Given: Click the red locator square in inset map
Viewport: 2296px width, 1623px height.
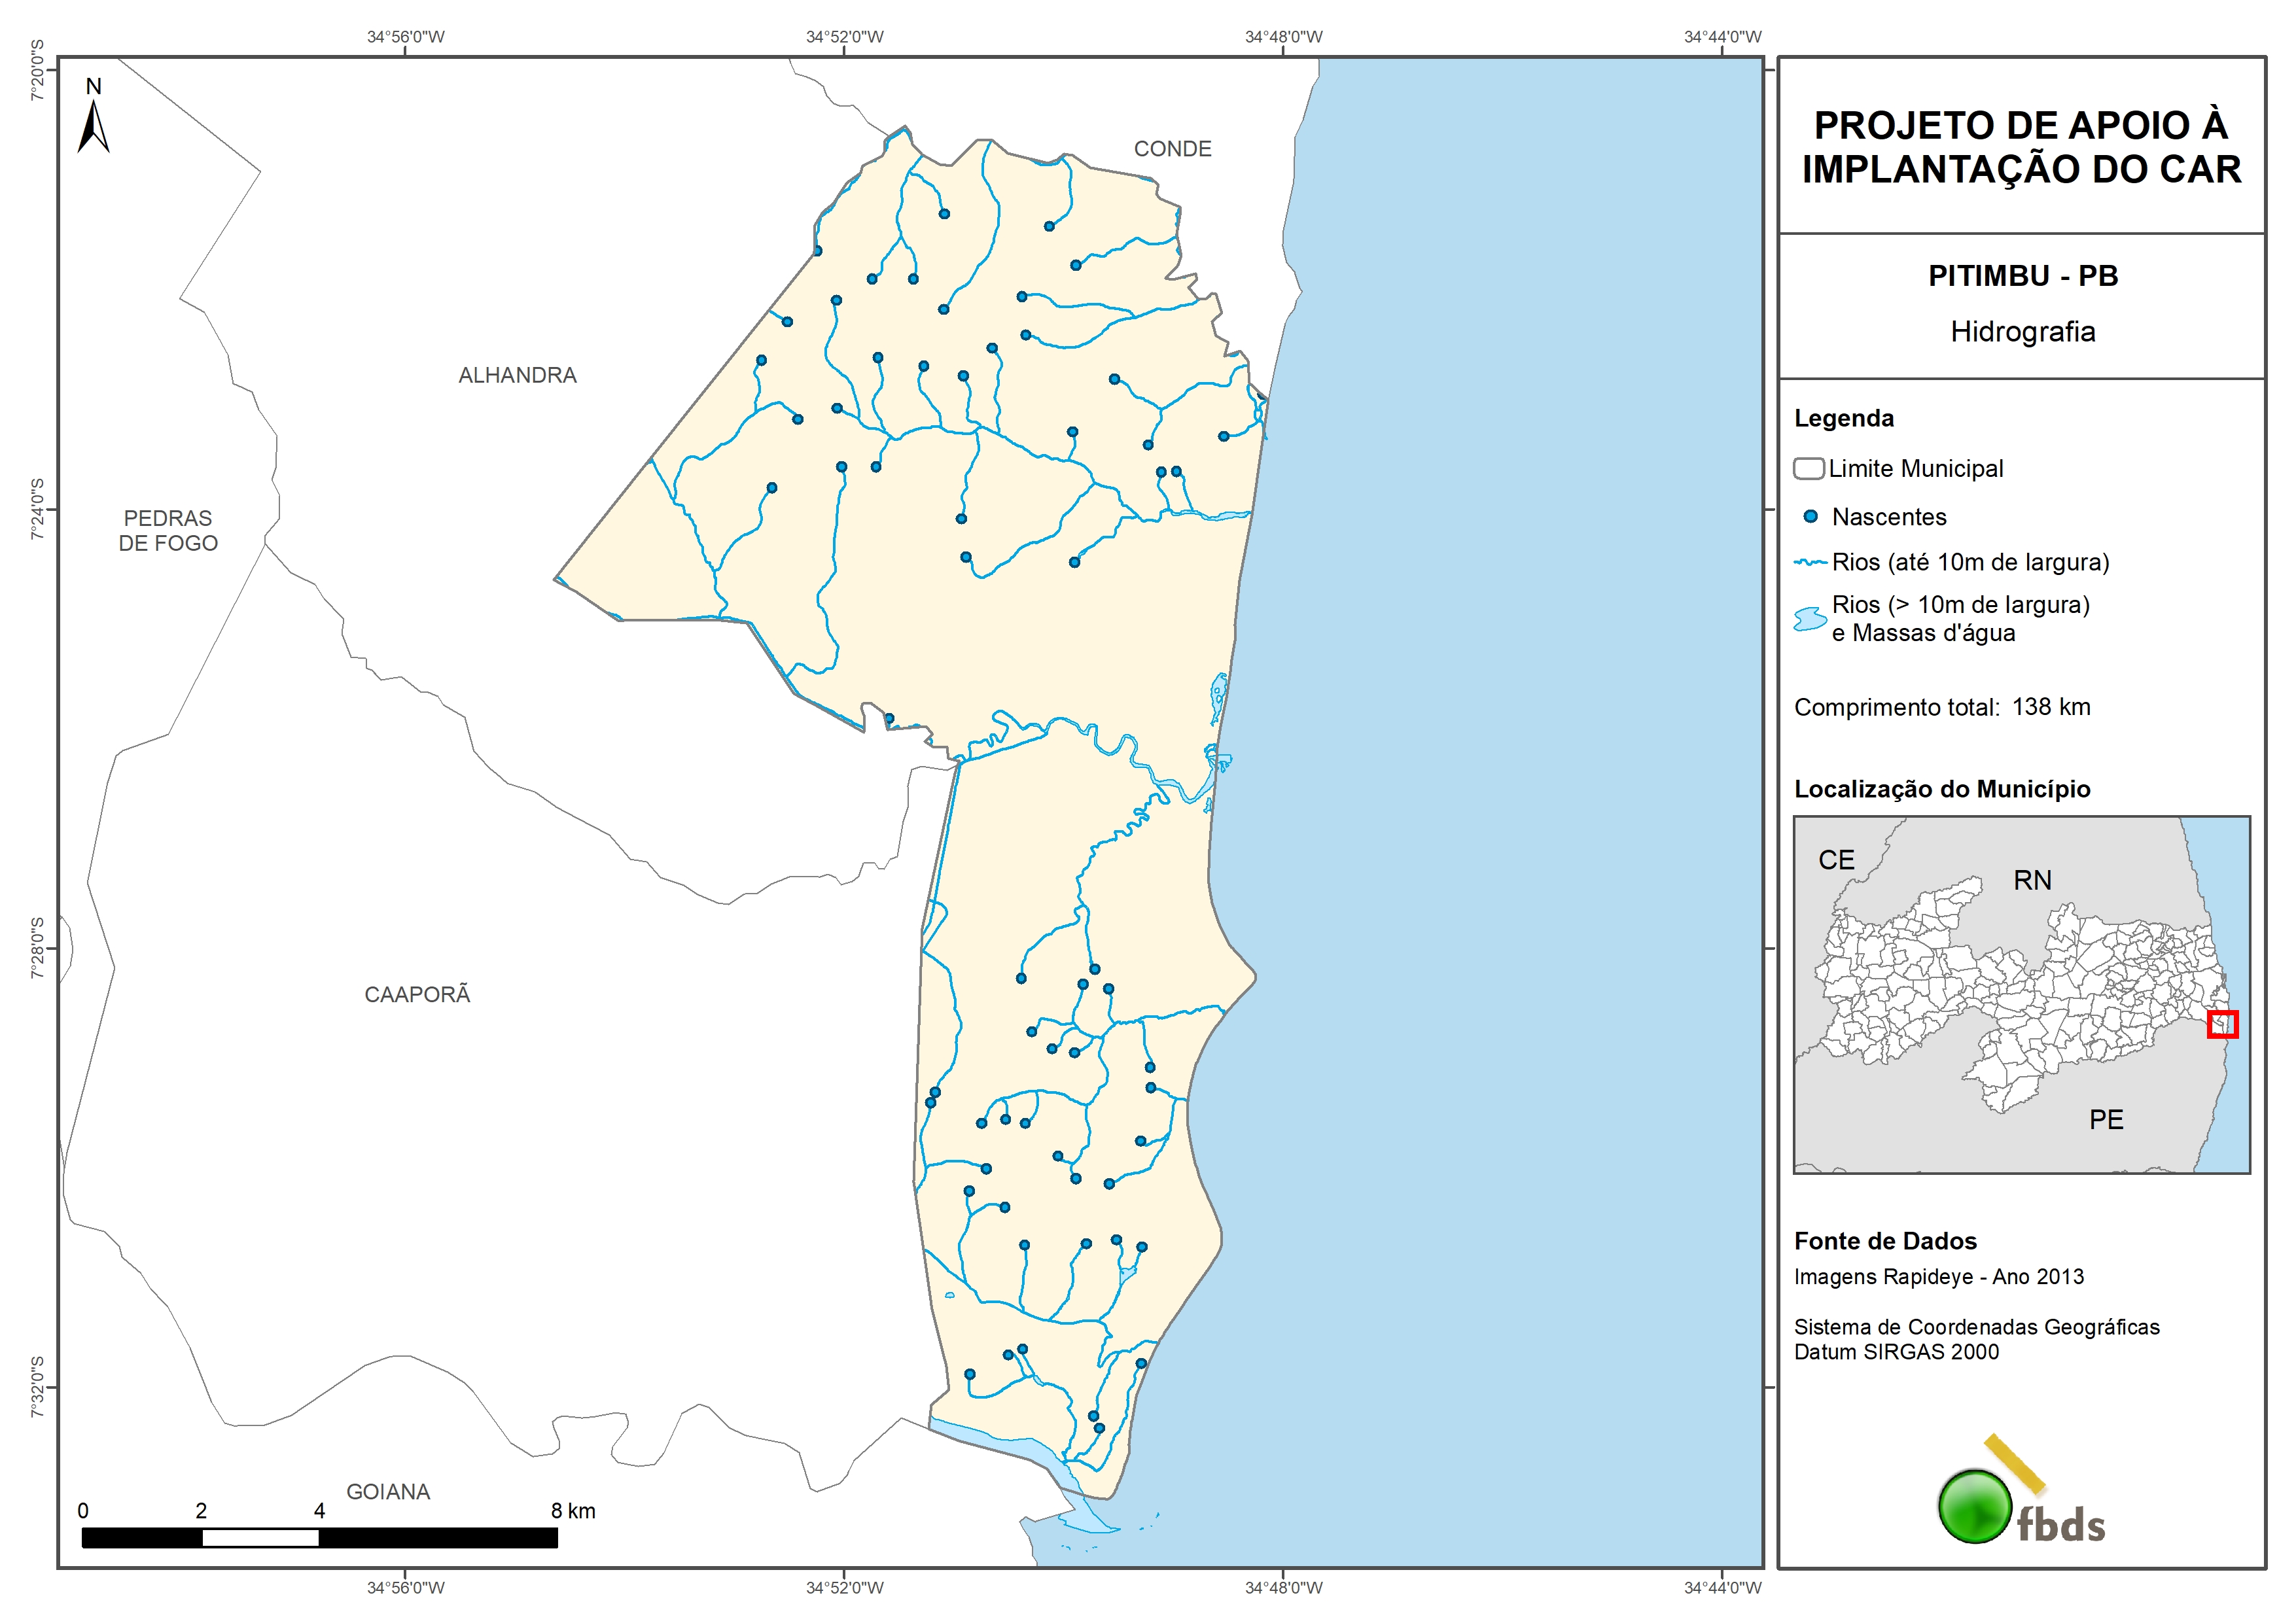Looking at the screenshot, I should (x=2222, y=1024).
